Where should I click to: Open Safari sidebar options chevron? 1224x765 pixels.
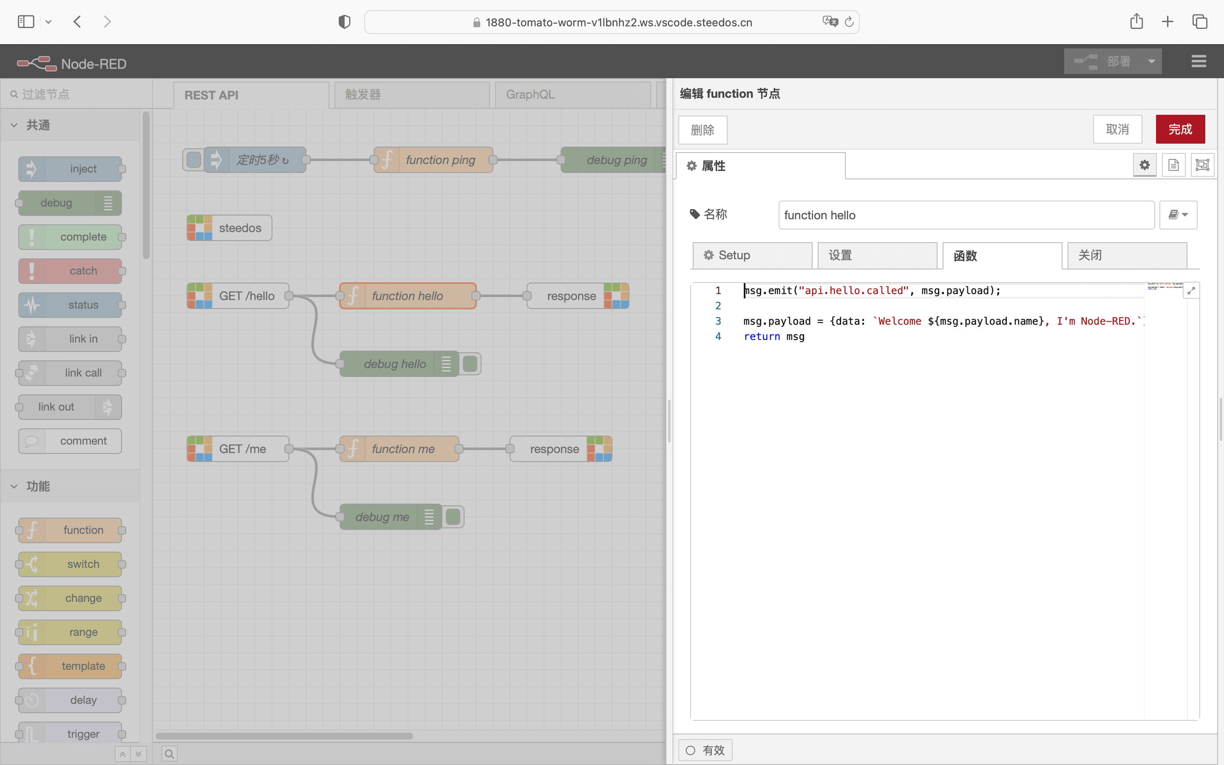(x=48, y=22)
